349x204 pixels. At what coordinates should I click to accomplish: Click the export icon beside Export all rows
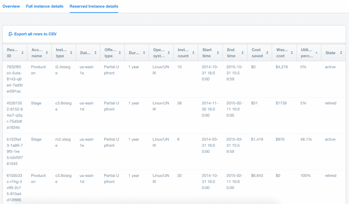pos(11,34)
